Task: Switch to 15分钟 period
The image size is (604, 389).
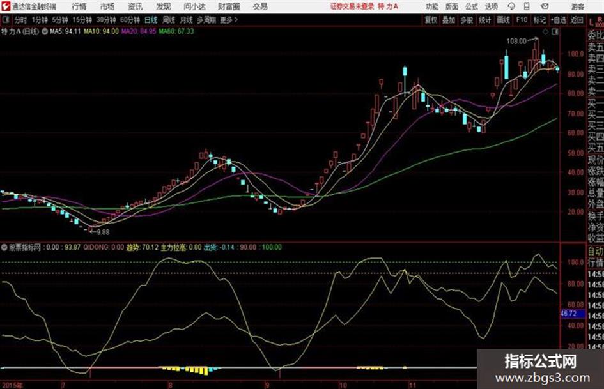Action: coord(82,20)
